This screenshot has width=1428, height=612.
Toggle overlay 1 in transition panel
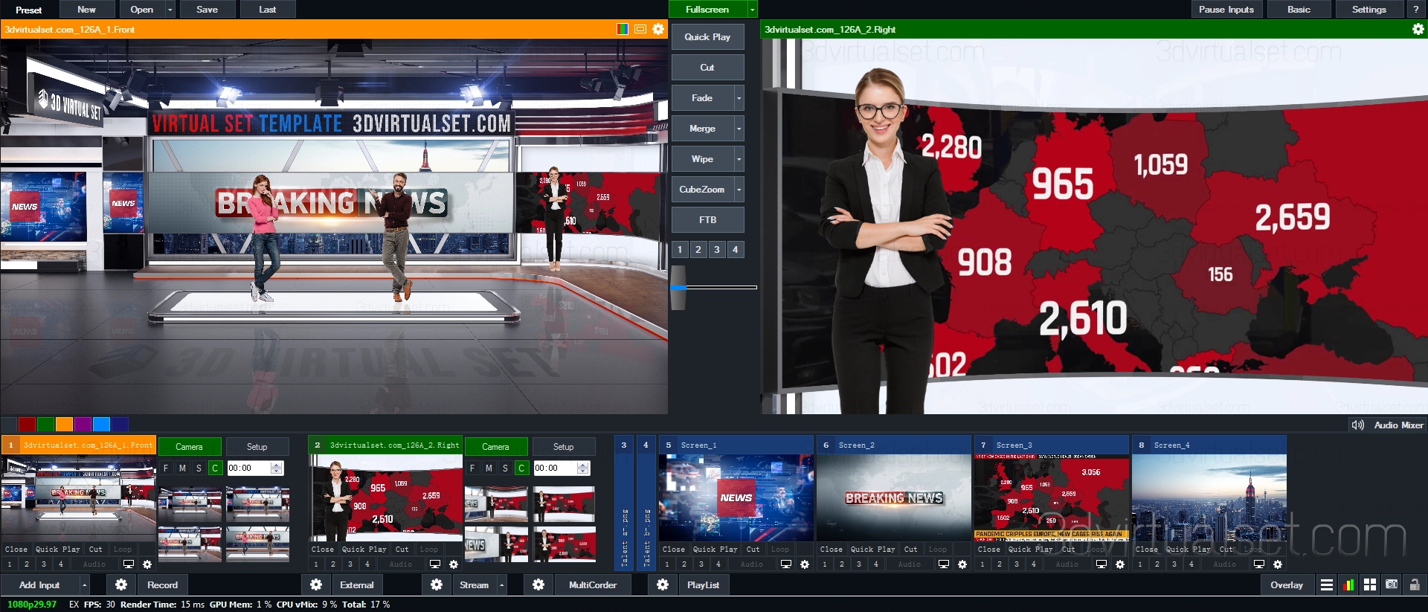point(680,250)
